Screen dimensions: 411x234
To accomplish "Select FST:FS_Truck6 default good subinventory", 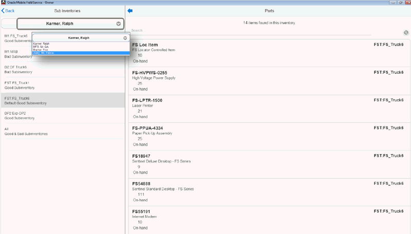I will click(63, 100).
